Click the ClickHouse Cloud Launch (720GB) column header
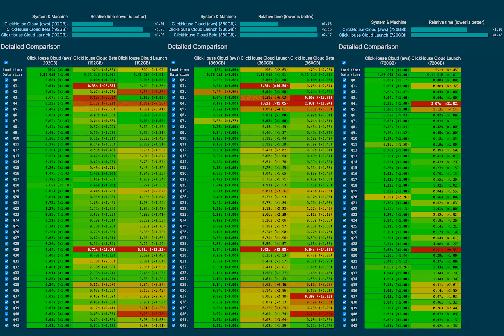This screenshot has width=504, height=336. pos(436,61)
